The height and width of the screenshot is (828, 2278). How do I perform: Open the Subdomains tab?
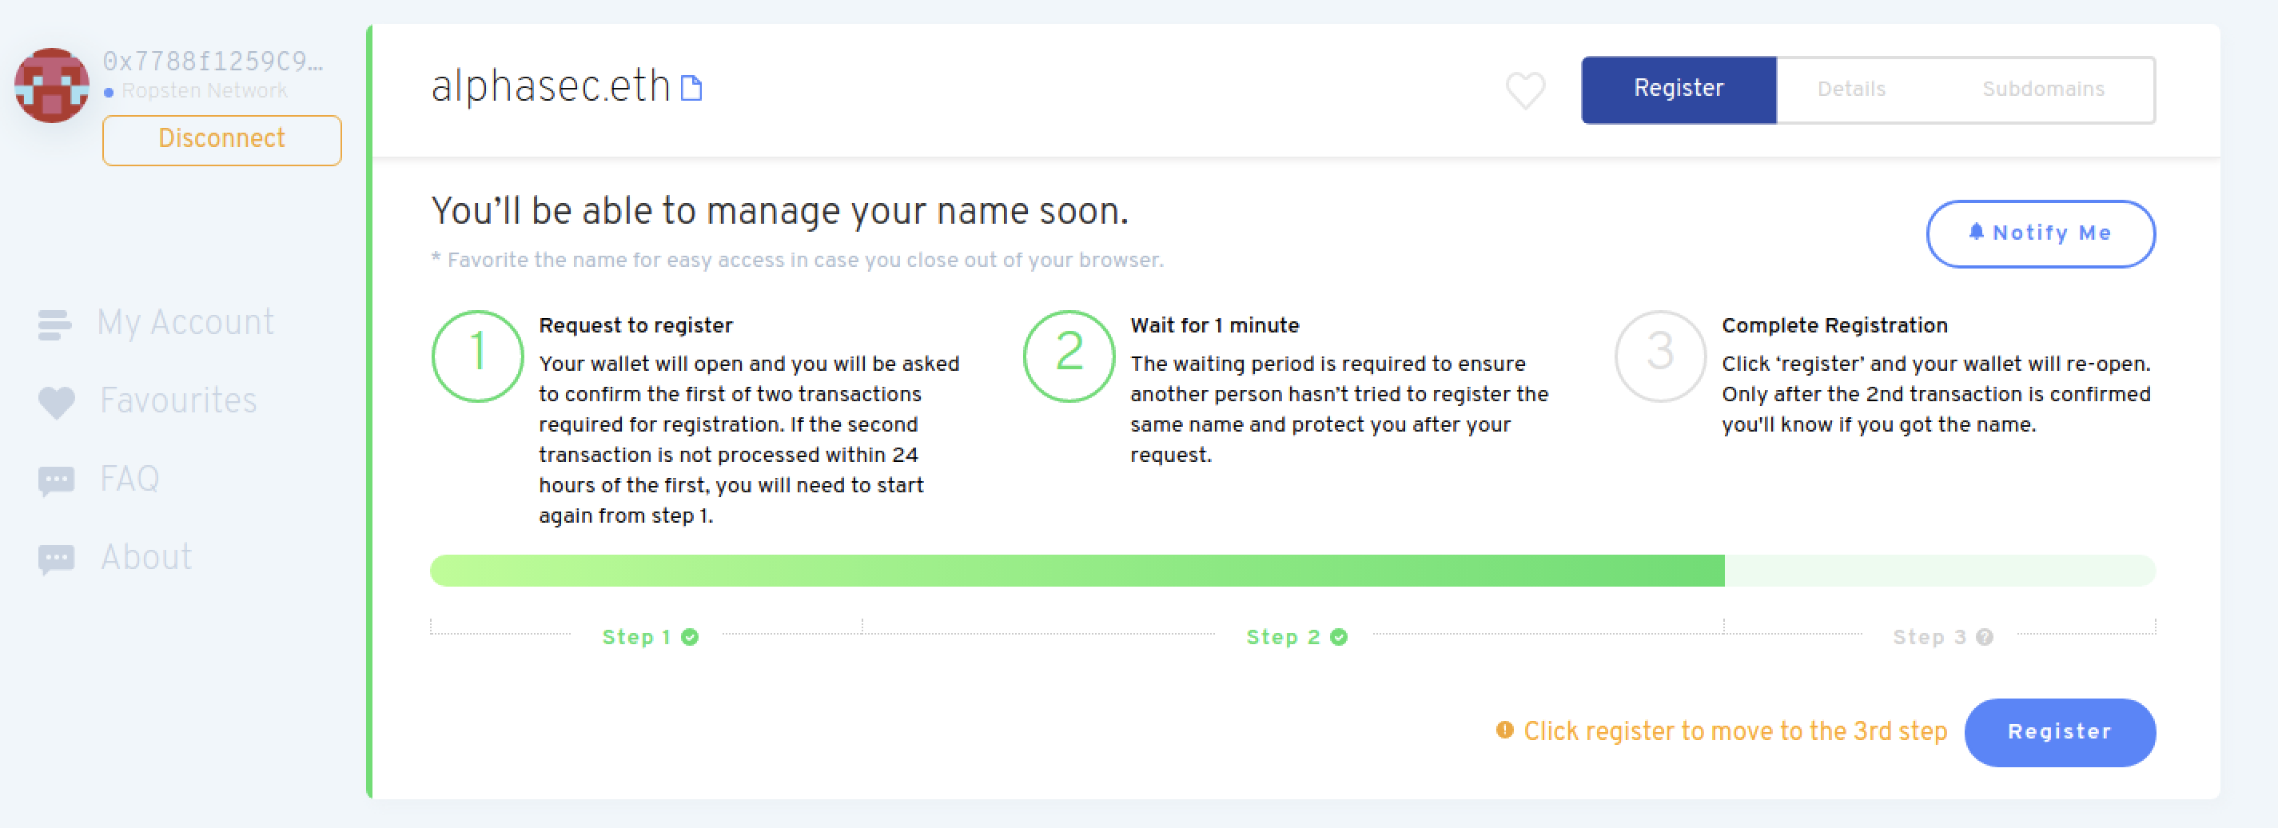click(2044, 90)
